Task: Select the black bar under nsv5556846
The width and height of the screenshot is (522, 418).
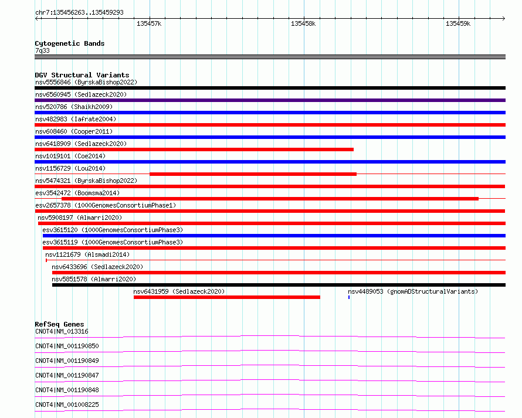Action: [x=270, y=88]
